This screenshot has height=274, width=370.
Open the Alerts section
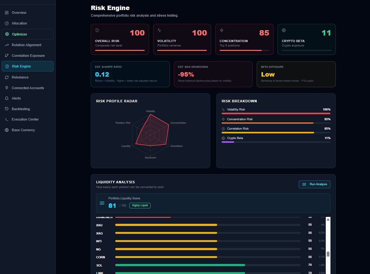[x=28, y=98]
